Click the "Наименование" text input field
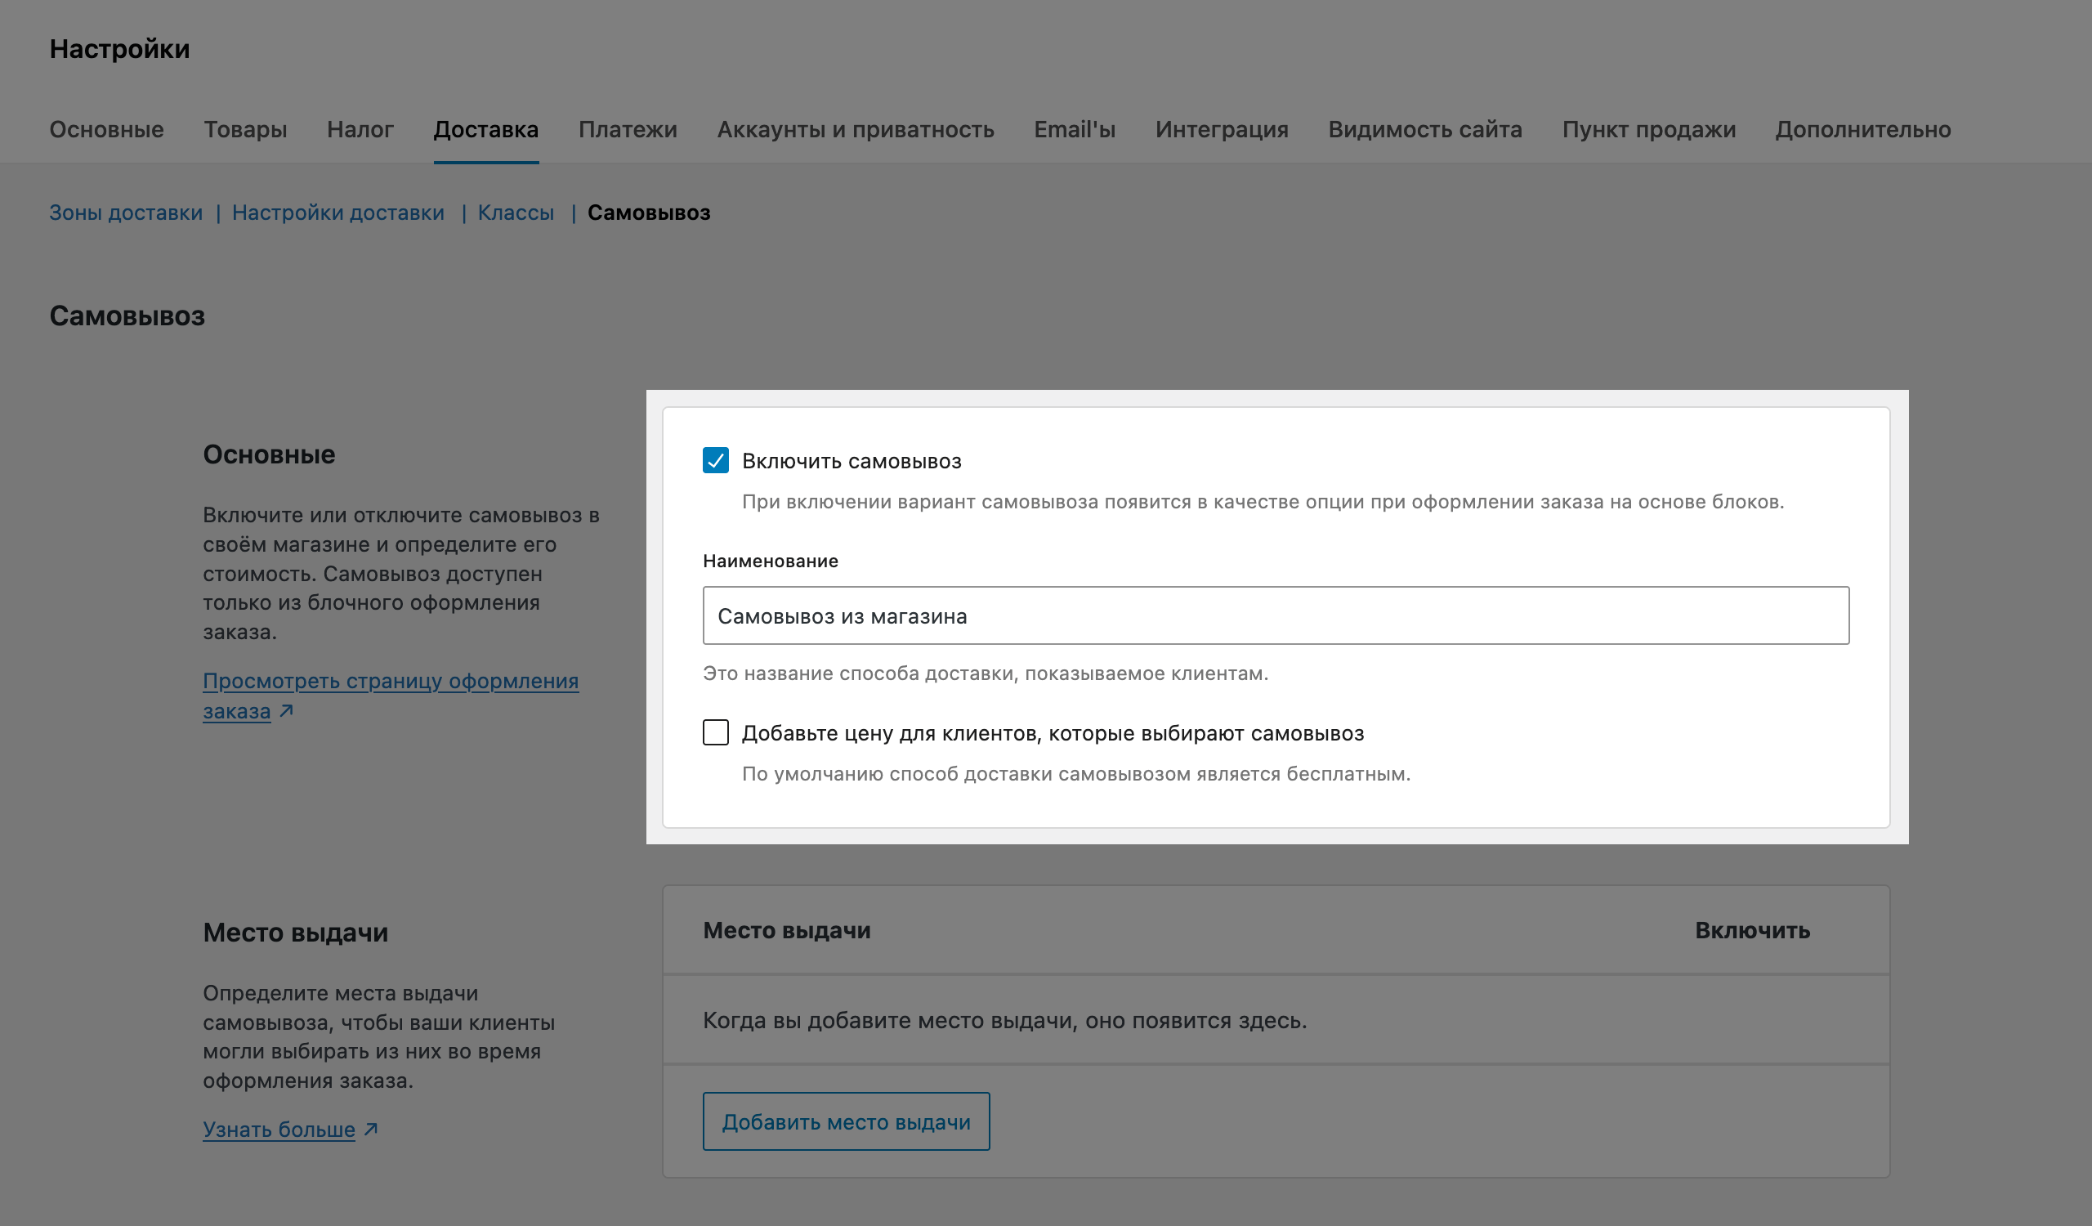 pos(1275,616)
